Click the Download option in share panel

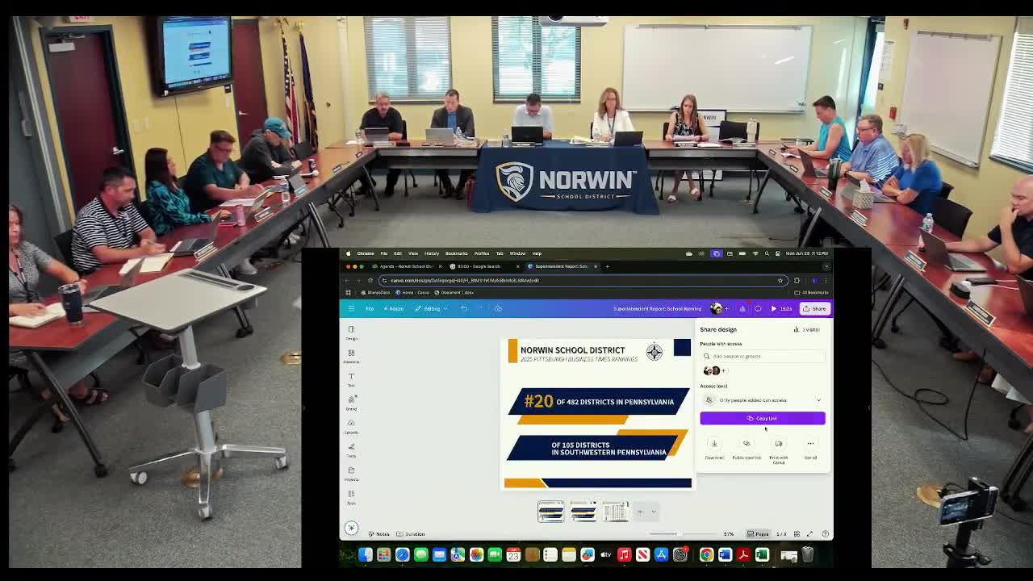[714, 449]
